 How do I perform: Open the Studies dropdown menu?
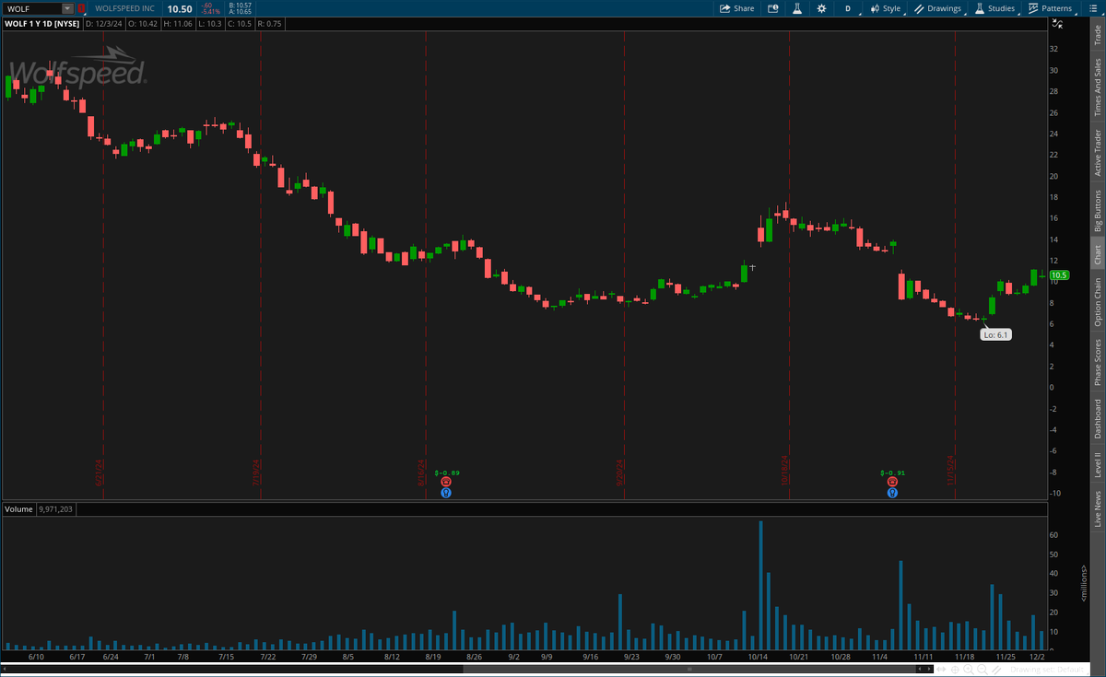pyautogui.click(x=995, y=8)
